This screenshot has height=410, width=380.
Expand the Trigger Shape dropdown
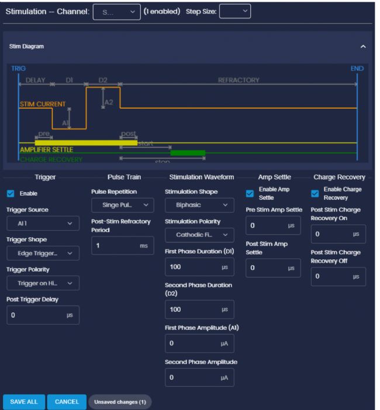pos(43,253)
